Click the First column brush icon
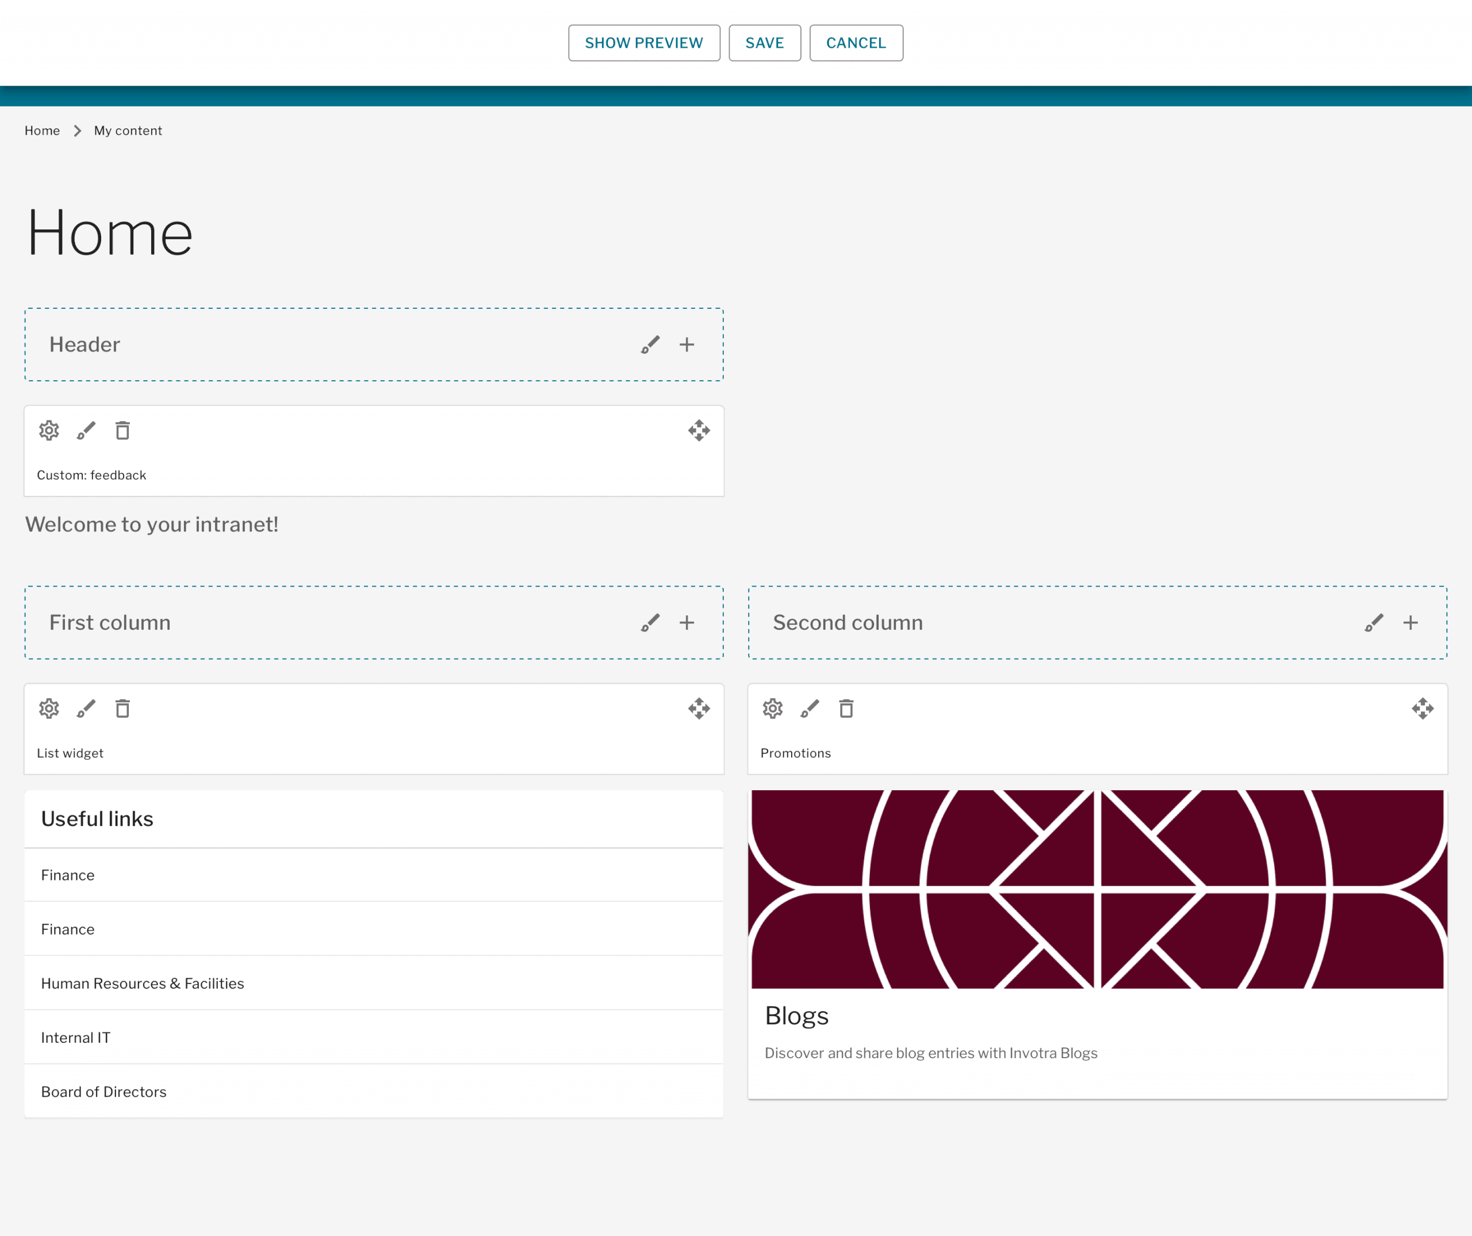Viewport: 1472px width, 1236px height. (650, 622)
